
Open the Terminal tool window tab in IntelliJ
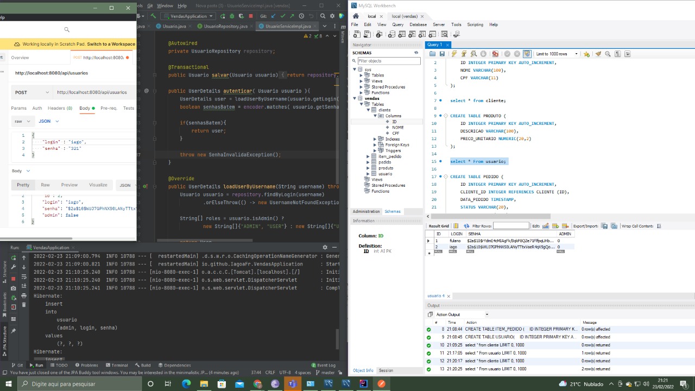click(x=116, y=365)
